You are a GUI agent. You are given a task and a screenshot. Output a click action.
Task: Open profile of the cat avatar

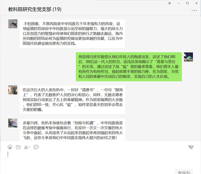(x=13, y=90)
